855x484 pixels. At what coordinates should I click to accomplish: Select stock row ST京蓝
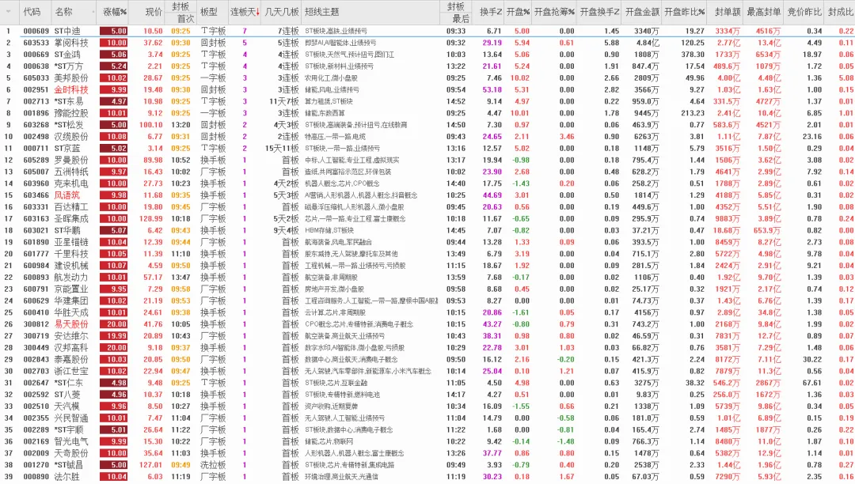427,148
